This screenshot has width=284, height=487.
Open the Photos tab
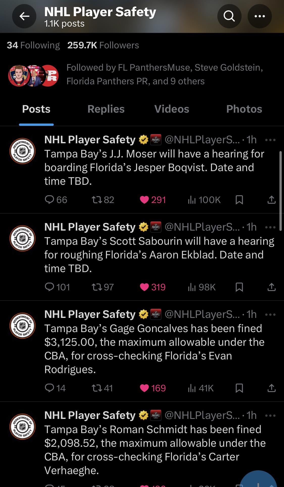244,109
